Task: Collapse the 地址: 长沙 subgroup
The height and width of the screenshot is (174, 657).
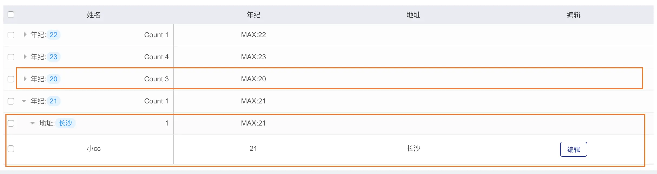Action: pyautogui.click(x=32, y=123)
